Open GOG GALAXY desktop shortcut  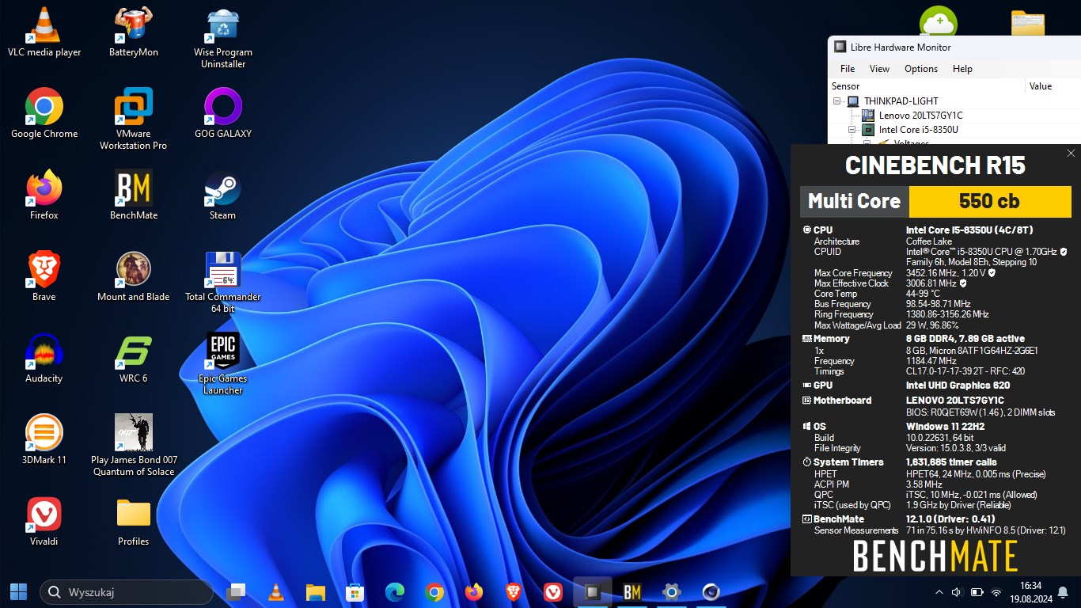click(x=223, y=113)
